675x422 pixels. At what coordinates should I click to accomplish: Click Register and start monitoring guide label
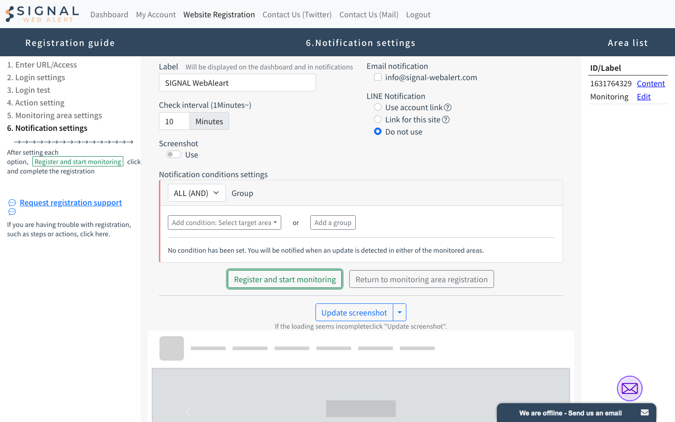(78, 161)
